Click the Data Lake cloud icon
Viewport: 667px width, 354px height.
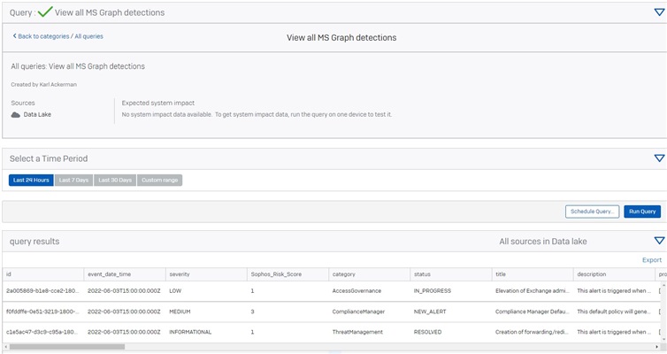click(16, 114)
